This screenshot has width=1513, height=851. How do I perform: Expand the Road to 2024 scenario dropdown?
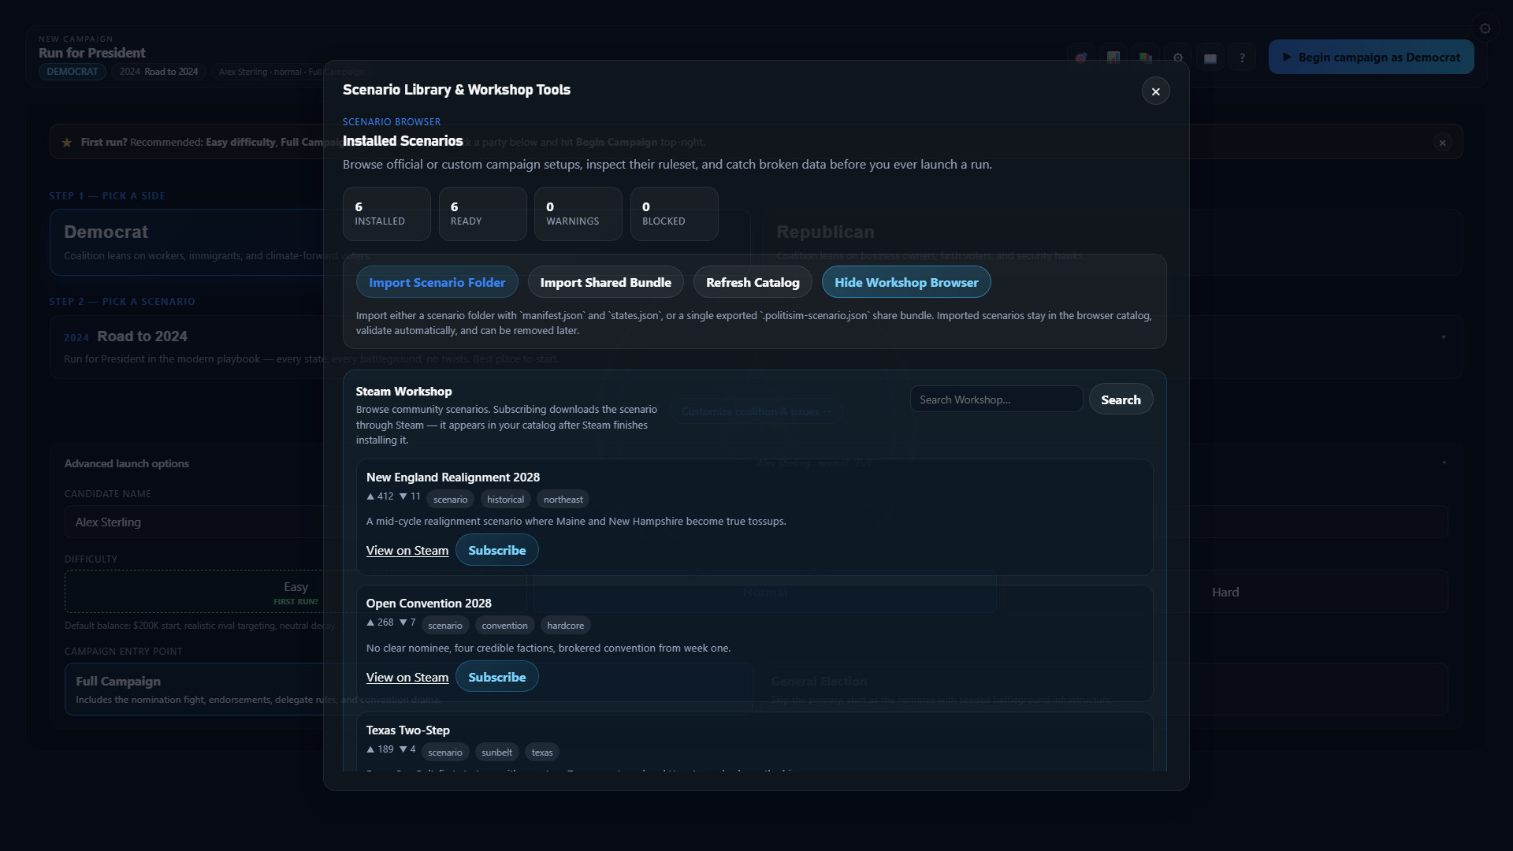(x=1444, y=337)
